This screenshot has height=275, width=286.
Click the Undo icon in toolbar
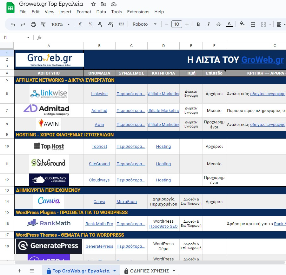pos(13,24)
